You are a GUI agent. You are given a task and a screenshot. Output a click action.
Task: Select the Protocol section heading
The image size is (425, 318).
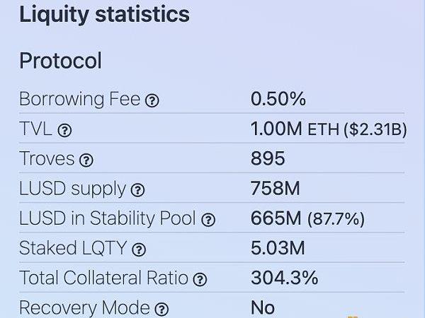(x=60, y=61)
